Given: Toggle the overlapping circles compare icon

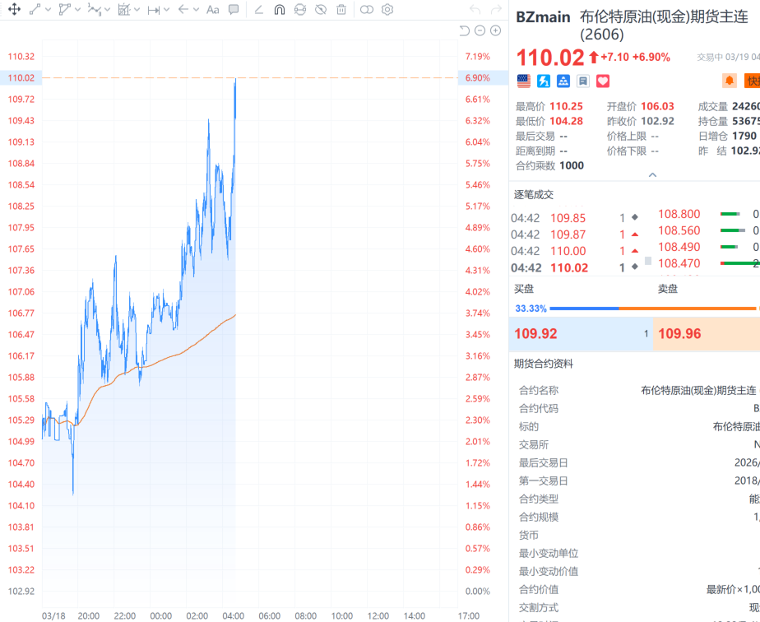Looking at the screenshot, I should tap(367, 10).
